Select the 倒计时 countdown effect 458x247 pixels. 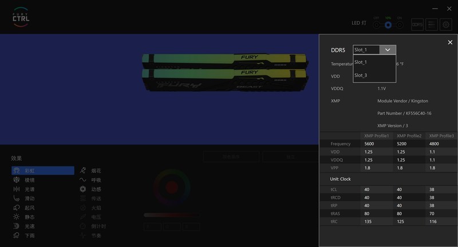[x=93, y=226]
